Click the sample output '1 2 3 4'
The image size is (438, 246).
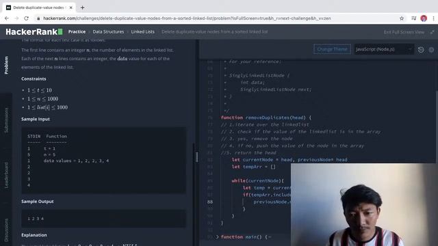(36, 219)
